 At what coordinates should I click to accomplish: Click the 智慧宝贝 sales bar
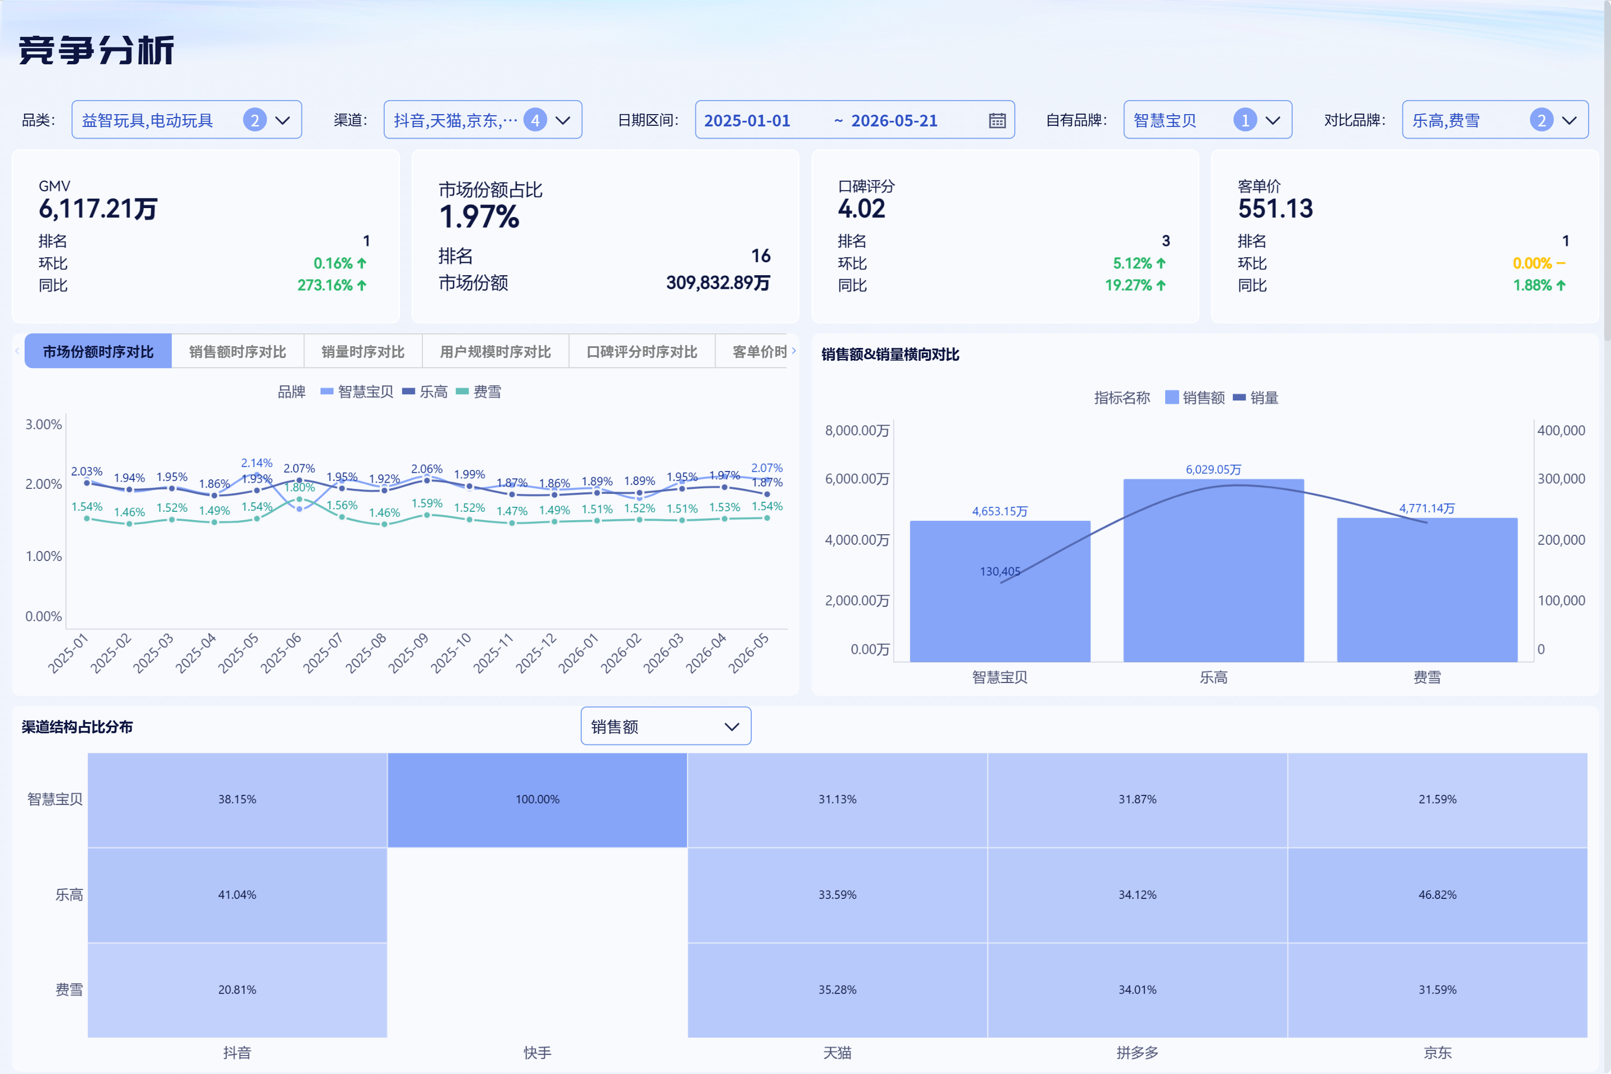point(1000,591)
